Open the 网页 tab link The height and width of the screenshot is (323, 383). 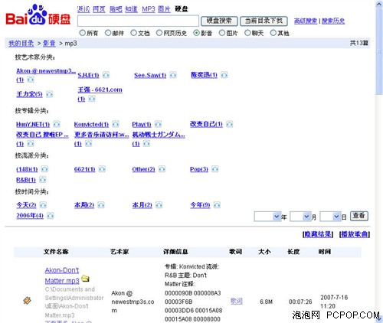point(99,9)
